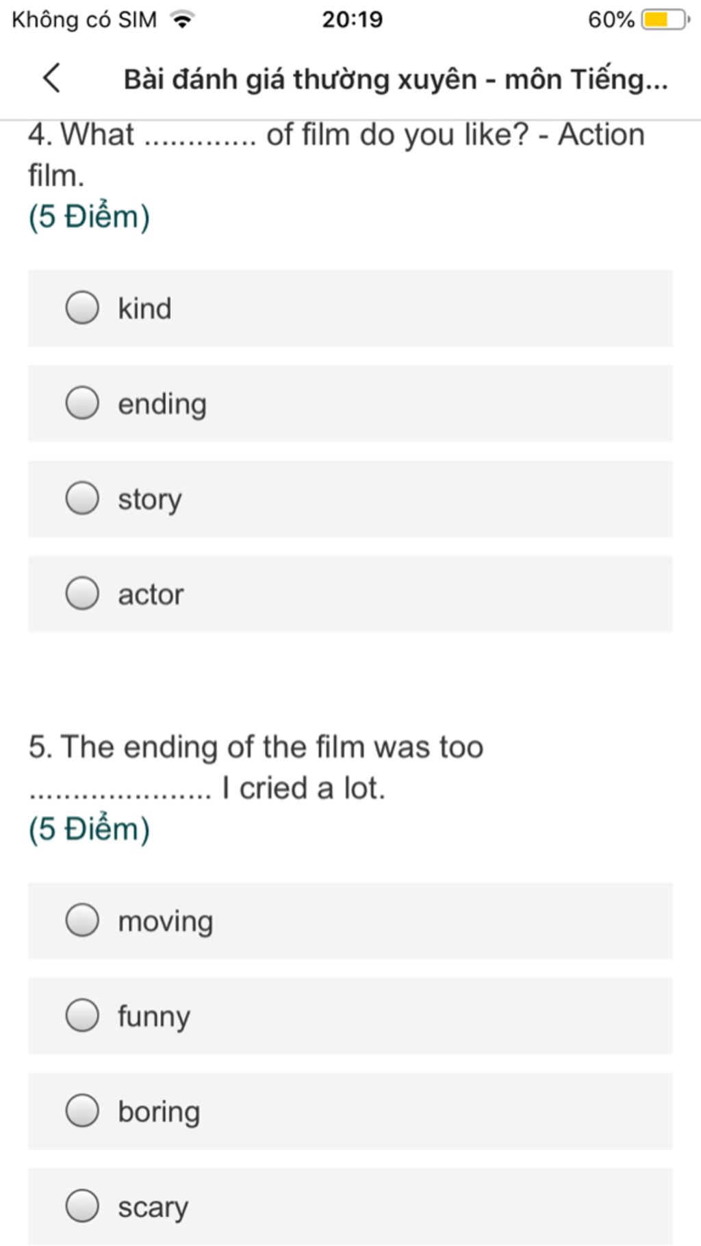Tap the 'Không có SIM' carrier text

click(x=84, y=19)
